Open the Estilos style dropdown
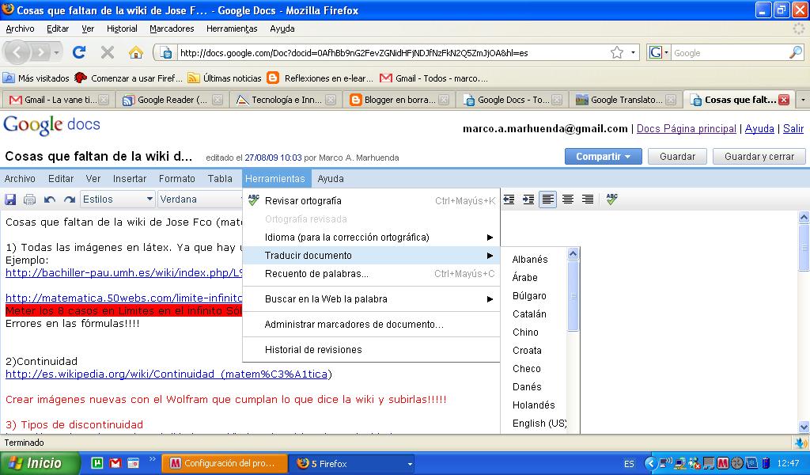810x475 pixels. (118, 199)
